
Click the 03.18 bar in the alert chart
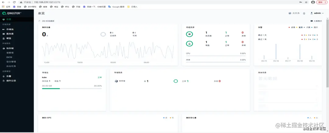(x=300, y=52)
